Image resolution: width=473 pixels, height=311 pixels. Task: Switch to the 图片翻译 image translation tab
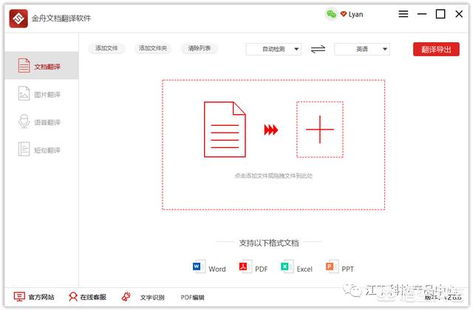(41, 94)
